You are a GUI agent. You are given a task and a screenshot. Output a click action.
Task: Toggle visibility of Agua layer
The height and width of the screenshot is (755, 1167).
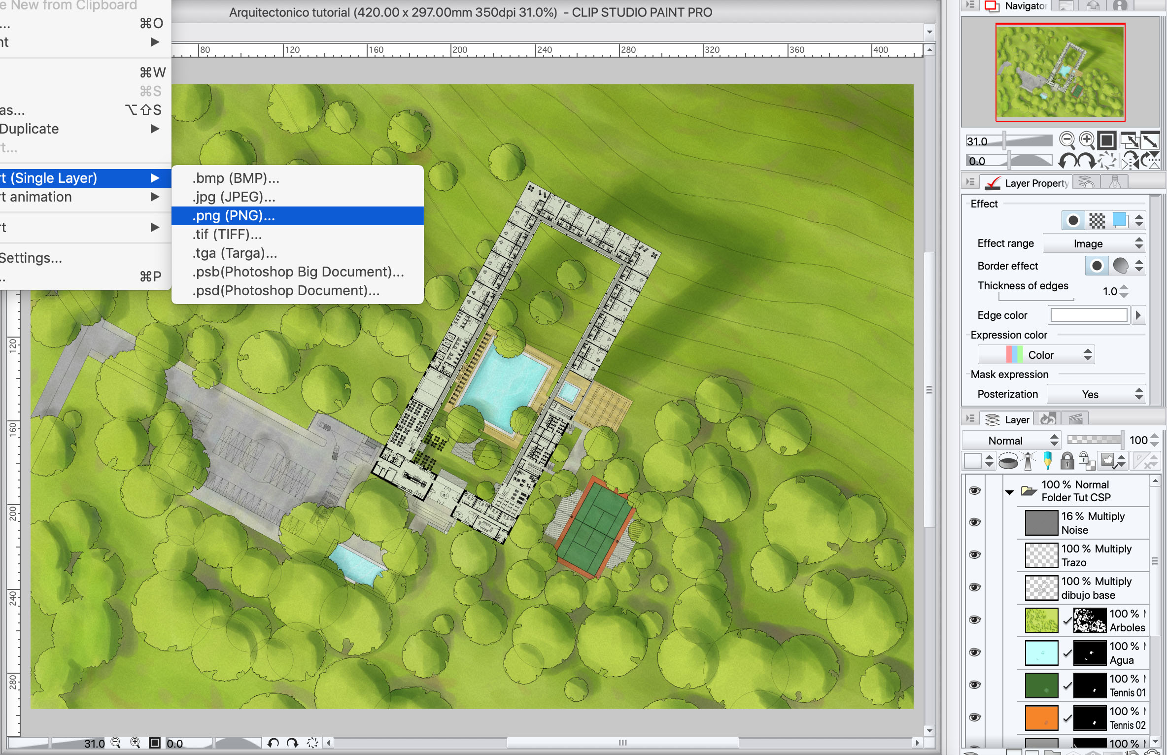(974, 652)
